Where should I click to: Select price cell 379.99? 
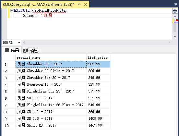point(98,92)
